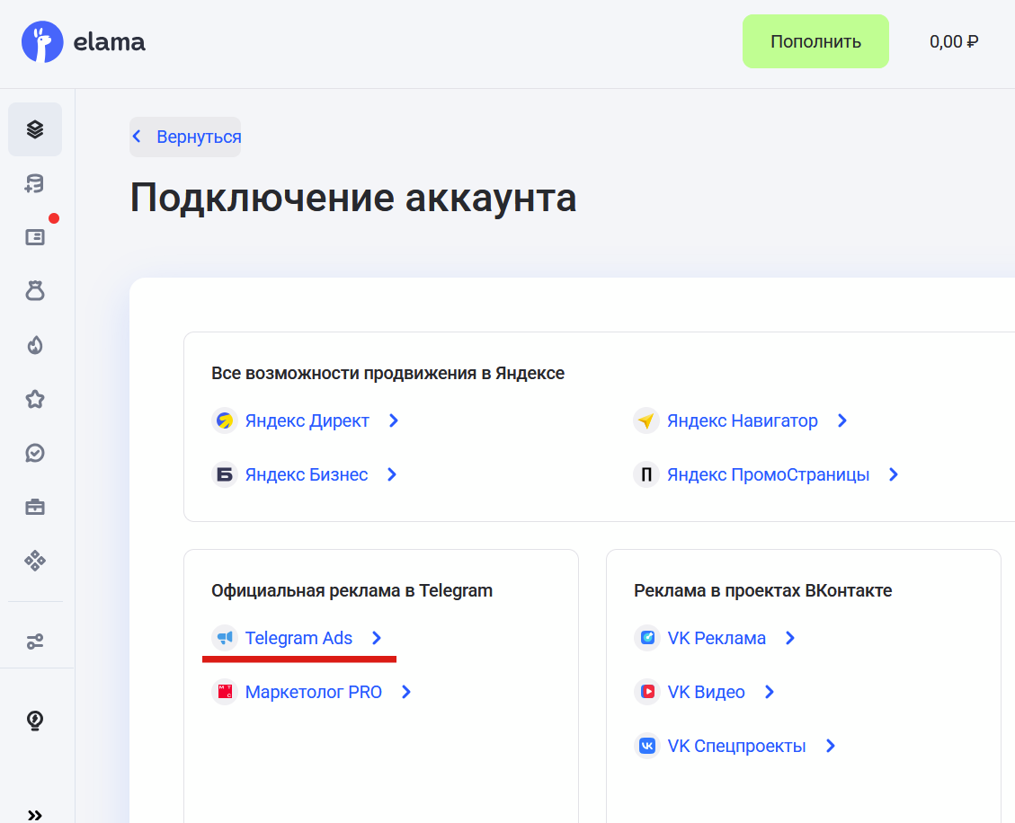Viewport: 1015px width, 823px height.
Task: Open the briefcase sidebar icon
Action: [35, 507]
